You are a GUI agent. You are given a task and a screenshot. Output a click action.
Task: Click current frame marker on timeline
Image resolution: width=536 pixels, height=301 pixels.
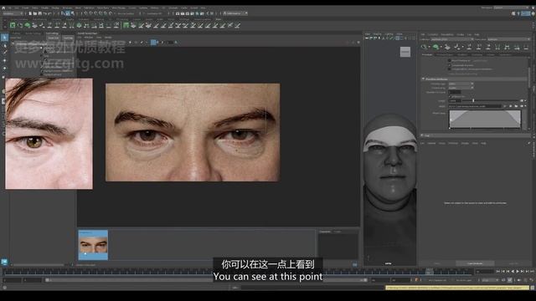coord(429,272)
